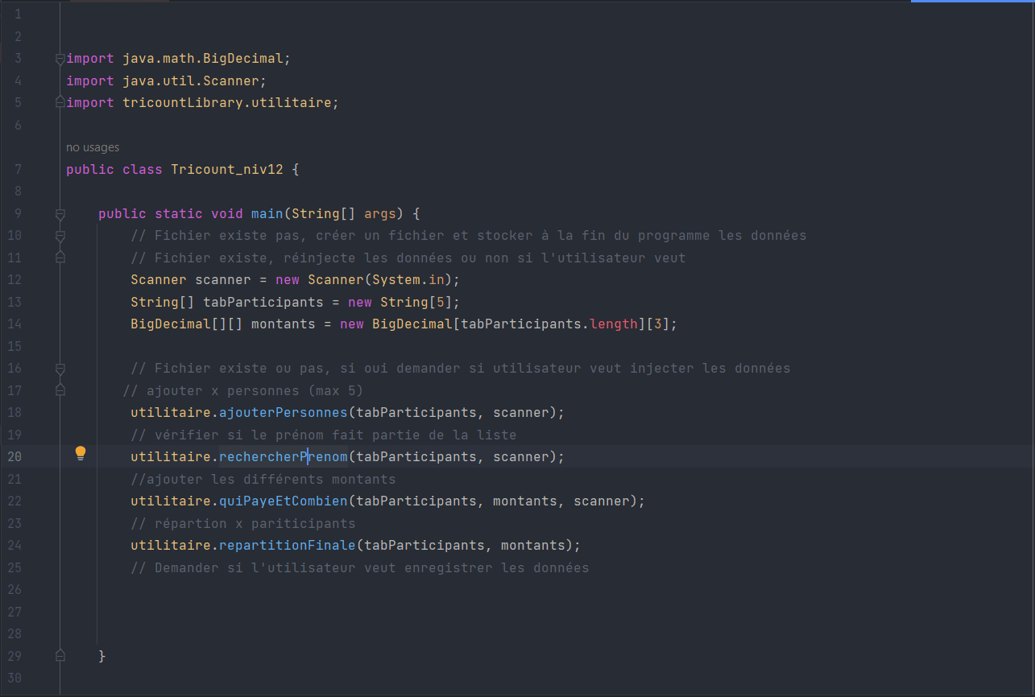The image size is (1035, 697).
Task: Open the "no usages" inlay hint
Action: tap(93, 147)
